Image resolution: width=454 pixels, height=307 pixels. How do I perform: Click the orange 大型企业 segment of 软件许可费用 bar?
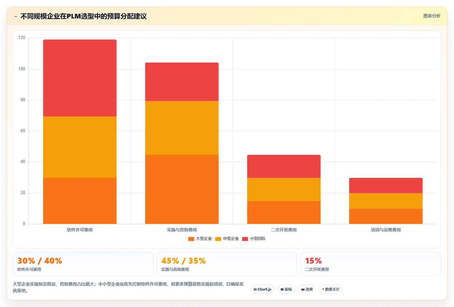[x=80, y=201]
